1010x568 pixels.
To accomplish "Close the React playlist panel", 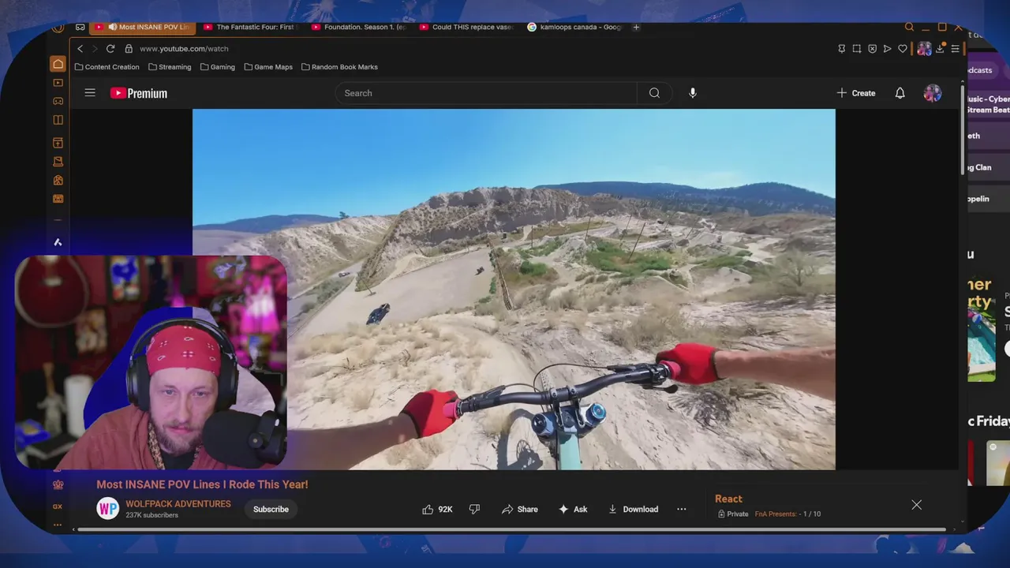I will tap(916, 505).
